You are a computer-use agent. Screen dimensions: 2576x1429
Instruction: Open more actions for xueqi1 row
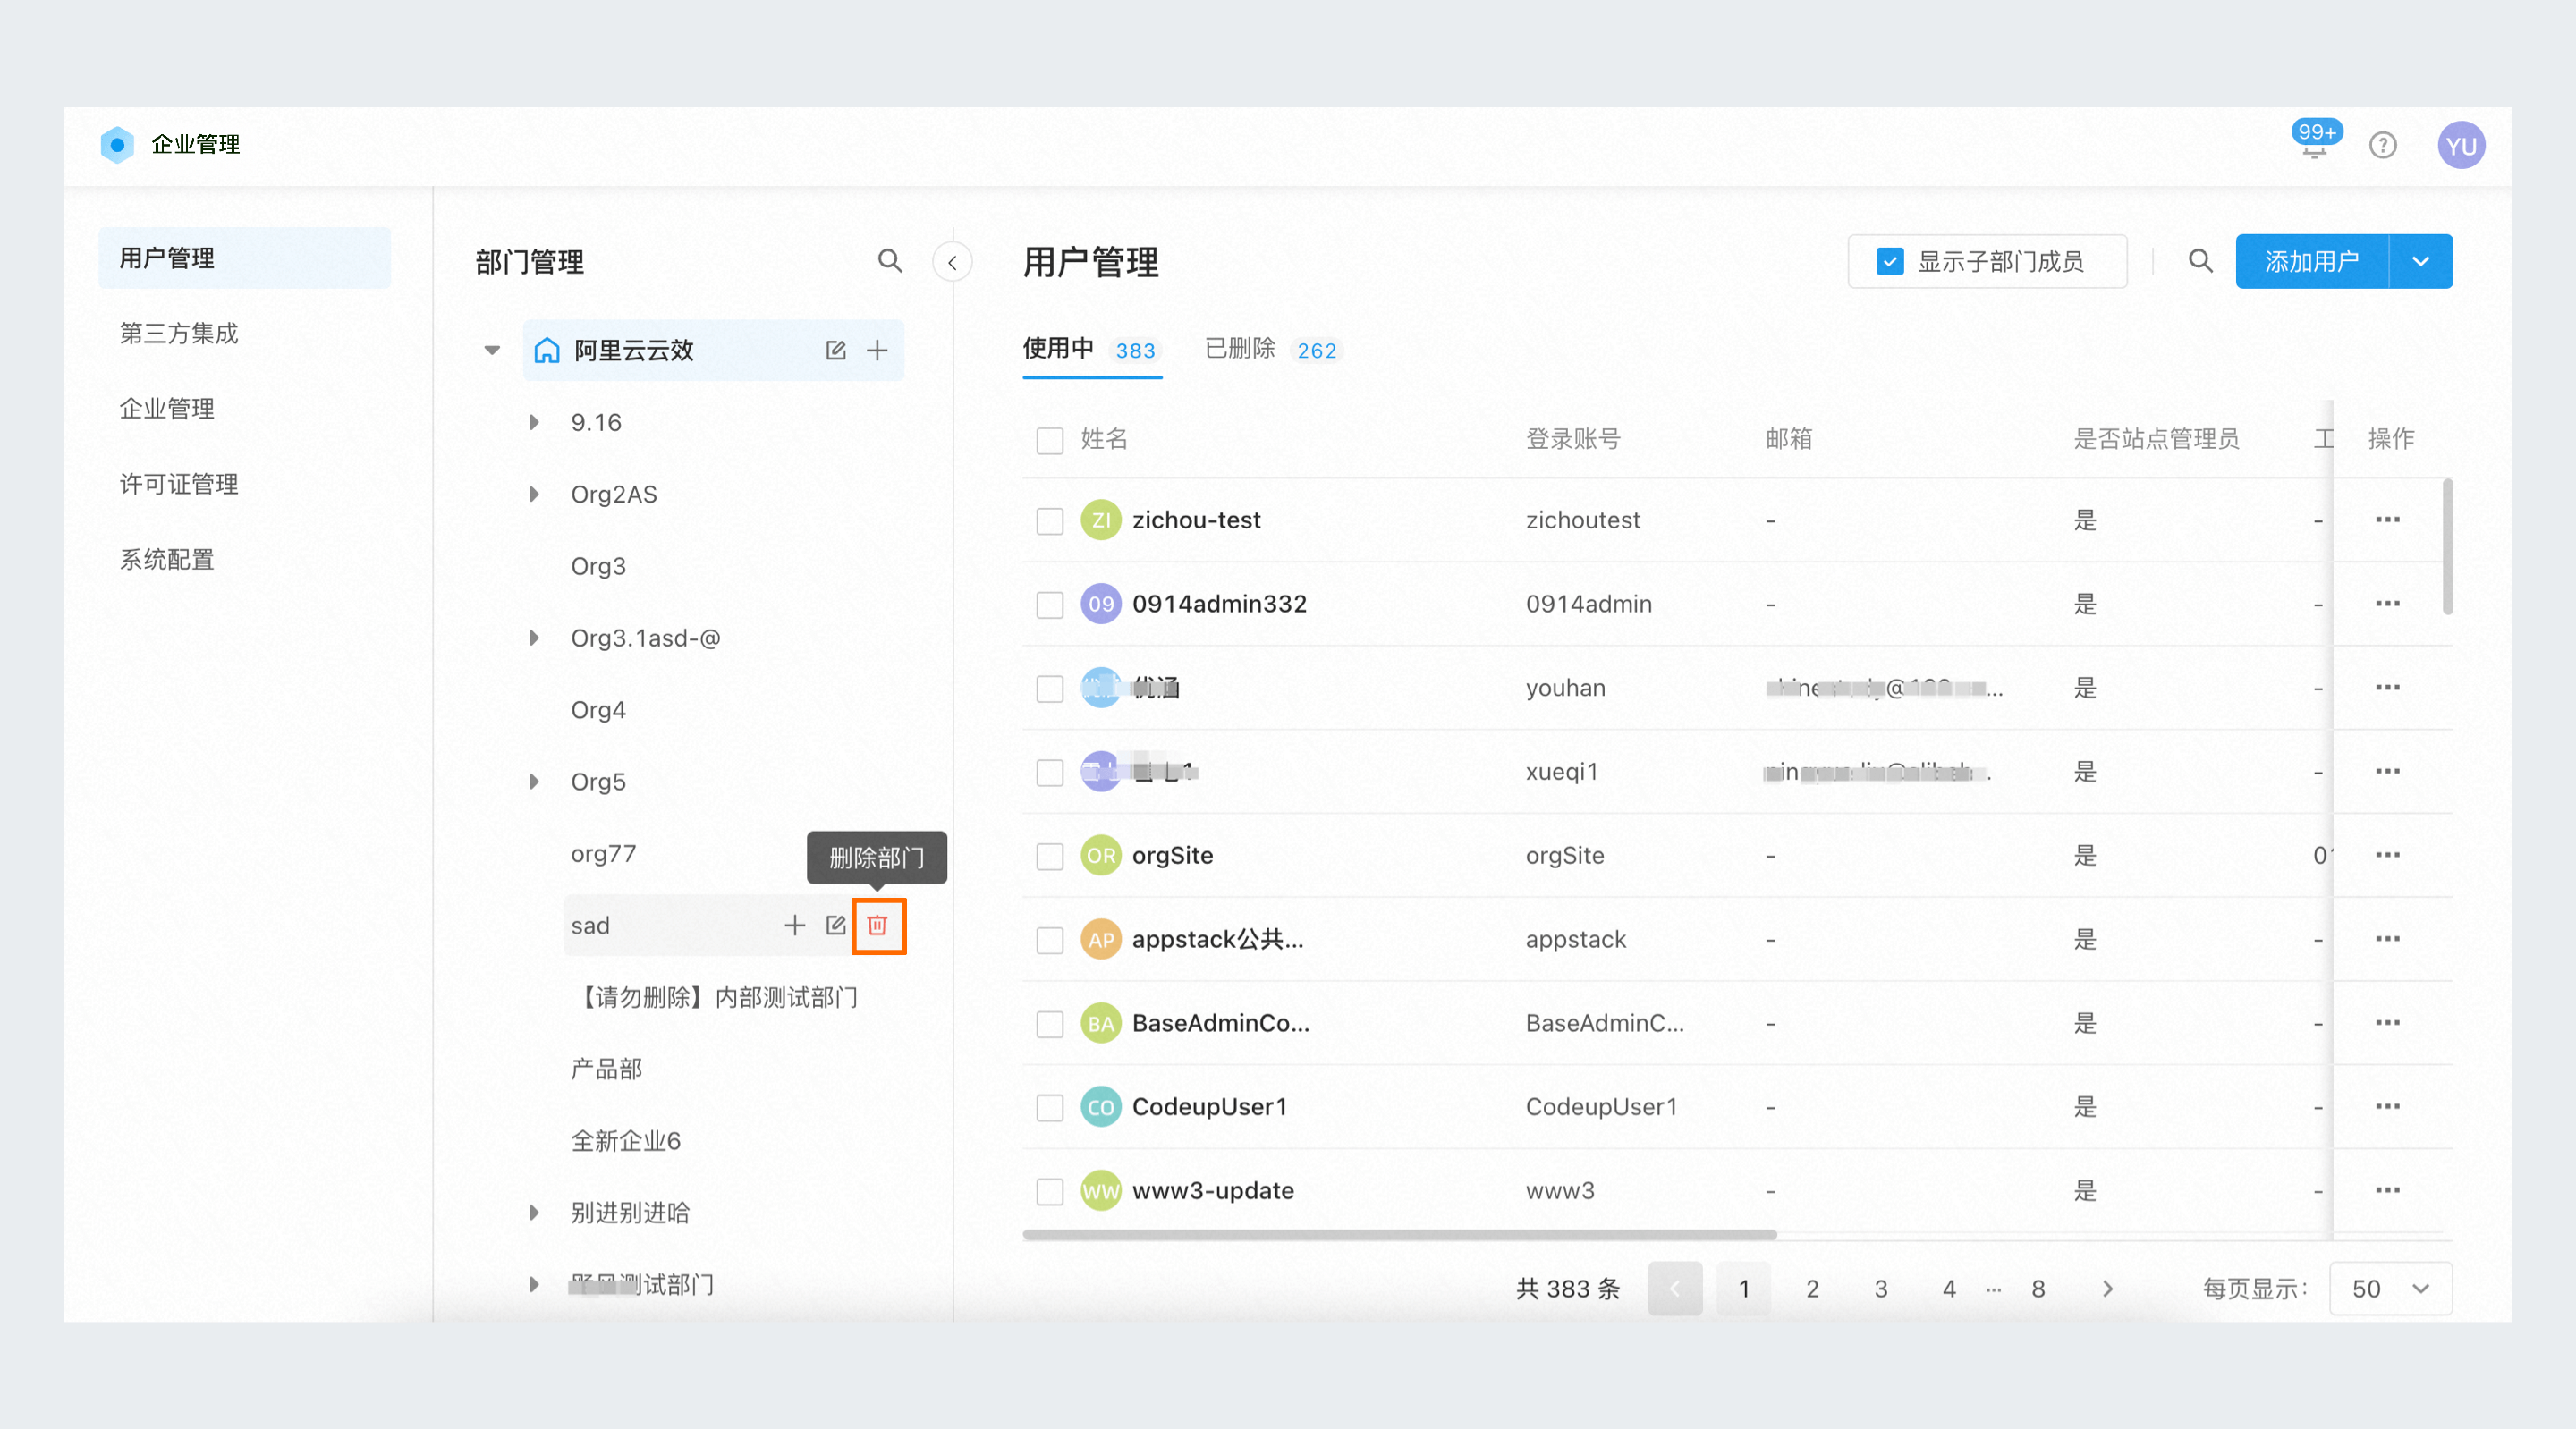2388,771
